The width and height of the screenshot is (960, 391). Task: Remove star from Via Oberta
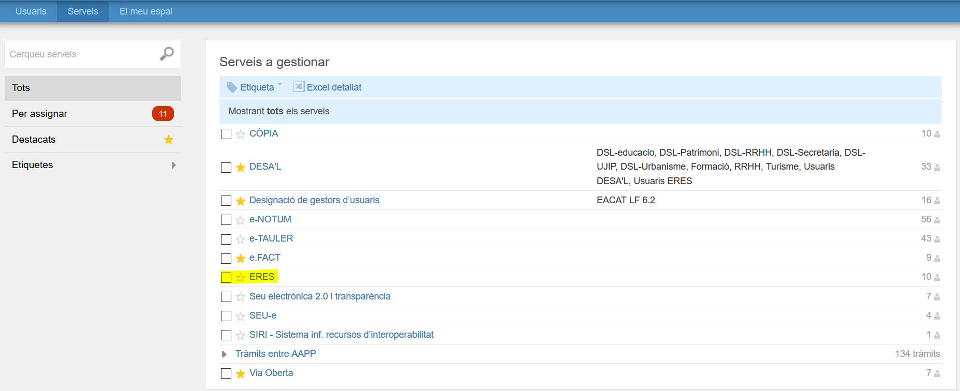click(x=240, y=373)
